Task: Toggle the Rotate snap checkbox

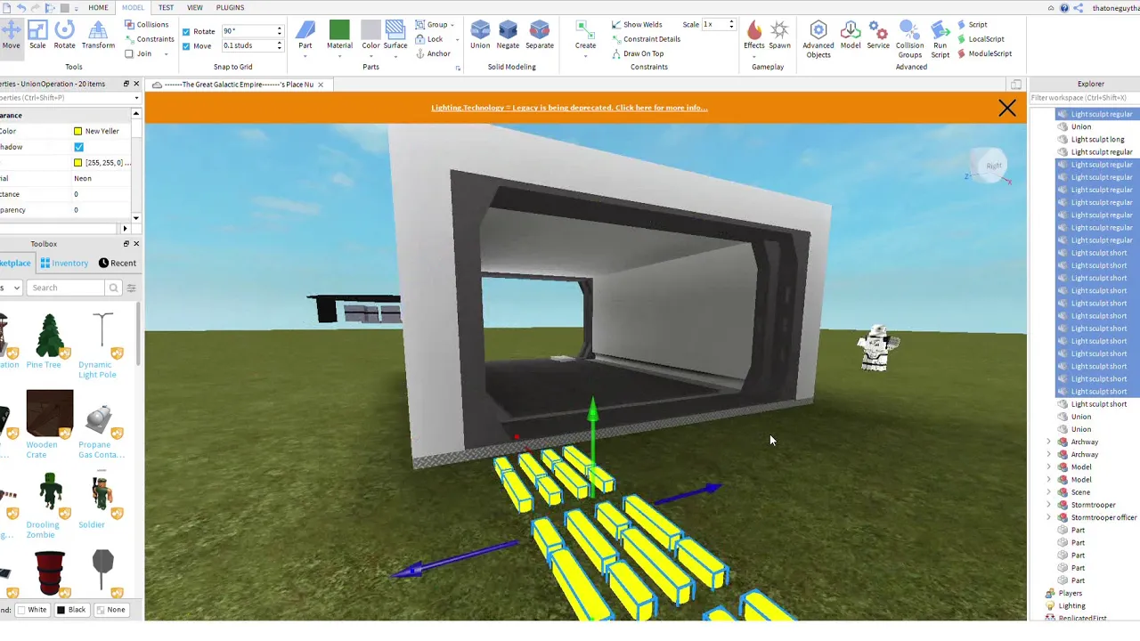Action: tap(186, 31)
